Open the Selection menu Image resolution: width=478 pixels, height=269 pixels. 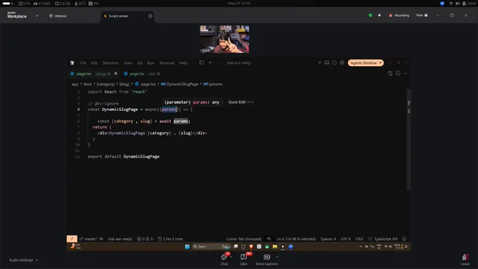[110, 63]
